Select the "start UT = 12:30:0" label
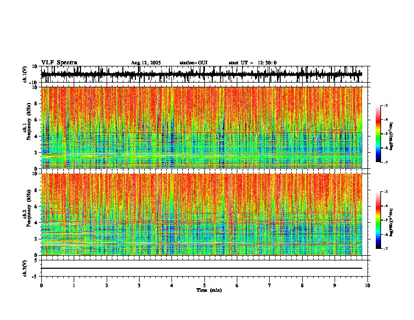Screen dimensions: 414x320 252,63
